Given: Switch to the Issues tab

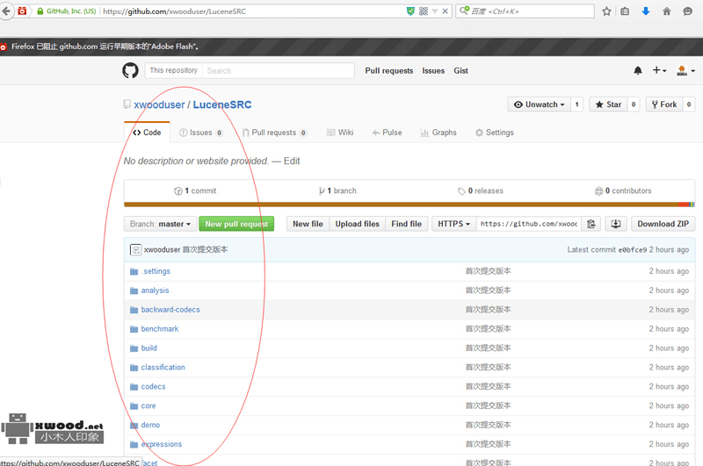Looking at the screenshot, I should tap(200, 133).
